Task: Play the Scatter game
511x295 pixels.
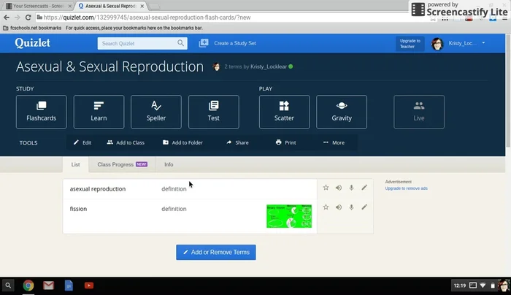Action: pos(284,112)
